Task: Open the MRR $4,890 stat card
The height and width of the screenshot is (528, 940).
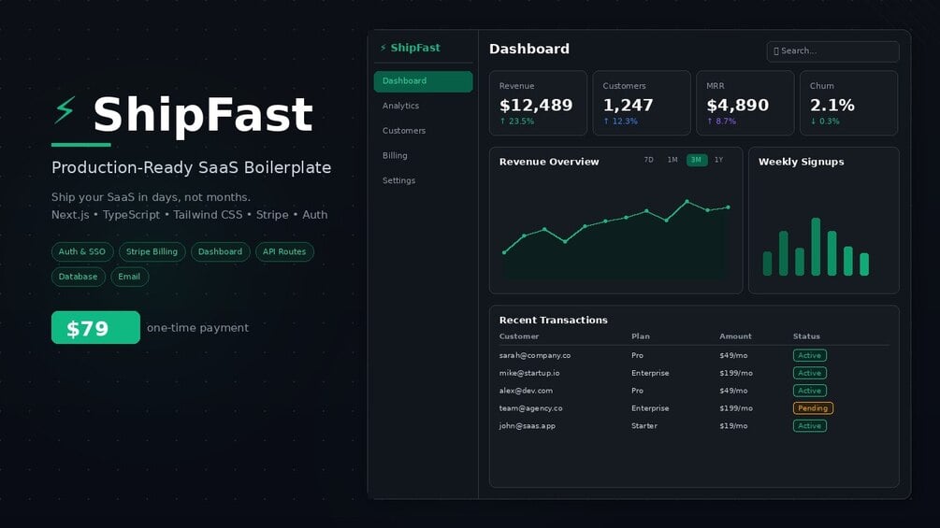Action: pyautogui.click(x=745, y=103)
